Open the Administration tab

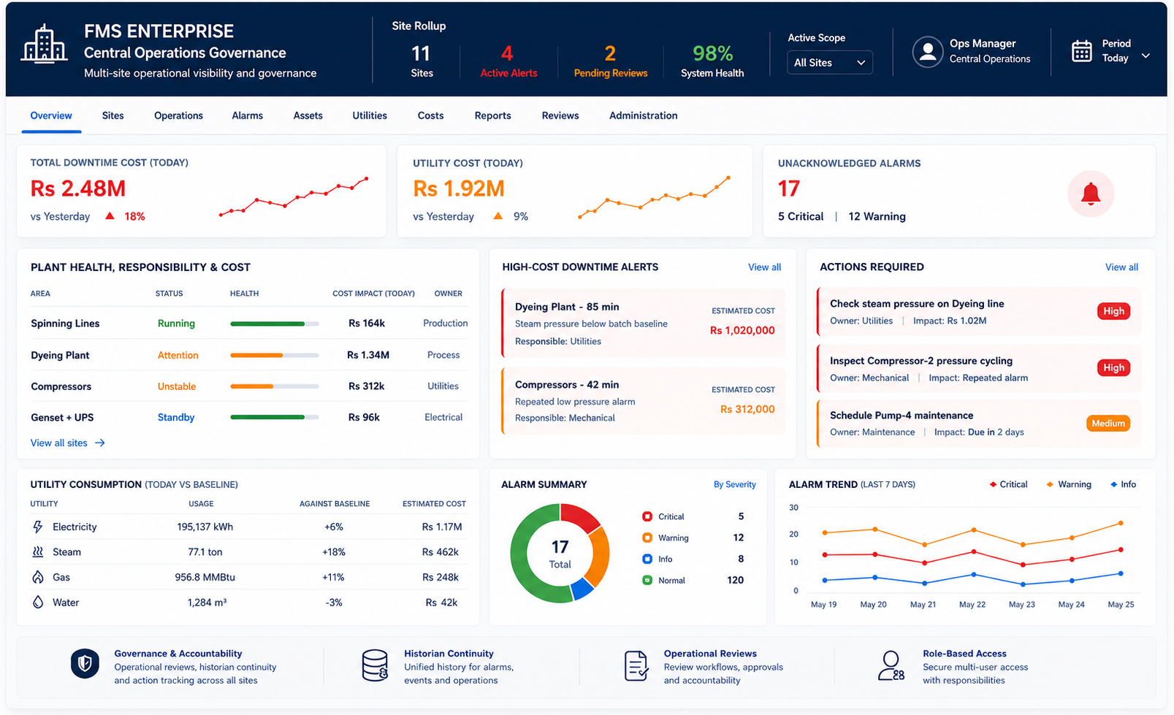click(x=643, y=115)
